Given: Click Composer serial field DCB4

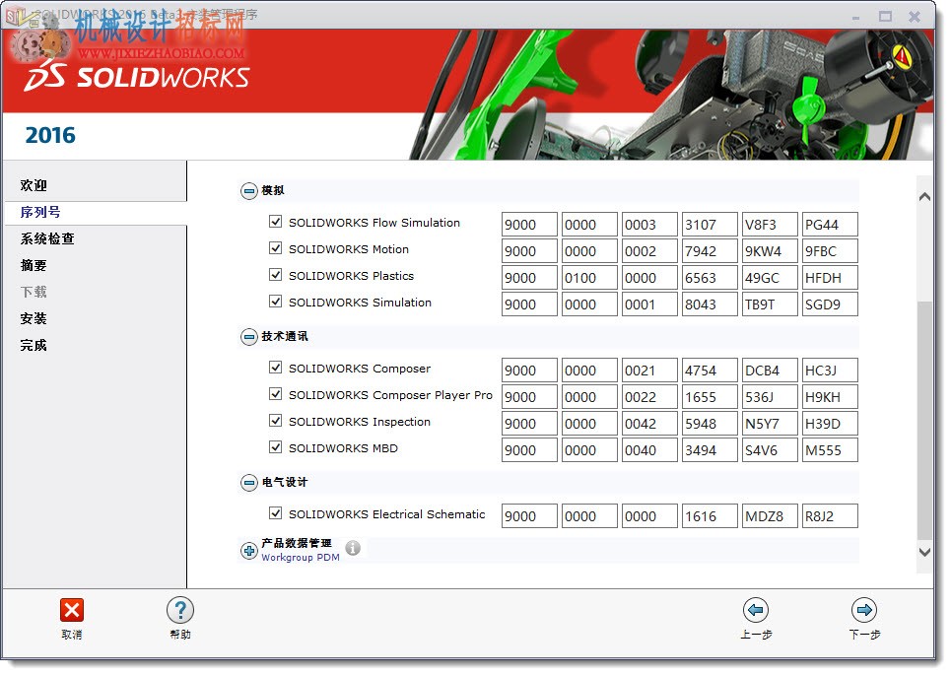Looking at the screenshot, I should [x=770, y=371].
